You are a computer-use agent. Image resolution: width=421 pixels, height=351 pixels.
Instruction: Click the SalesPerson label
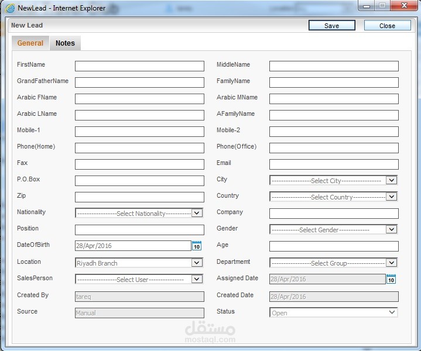(x=35, y=278)
